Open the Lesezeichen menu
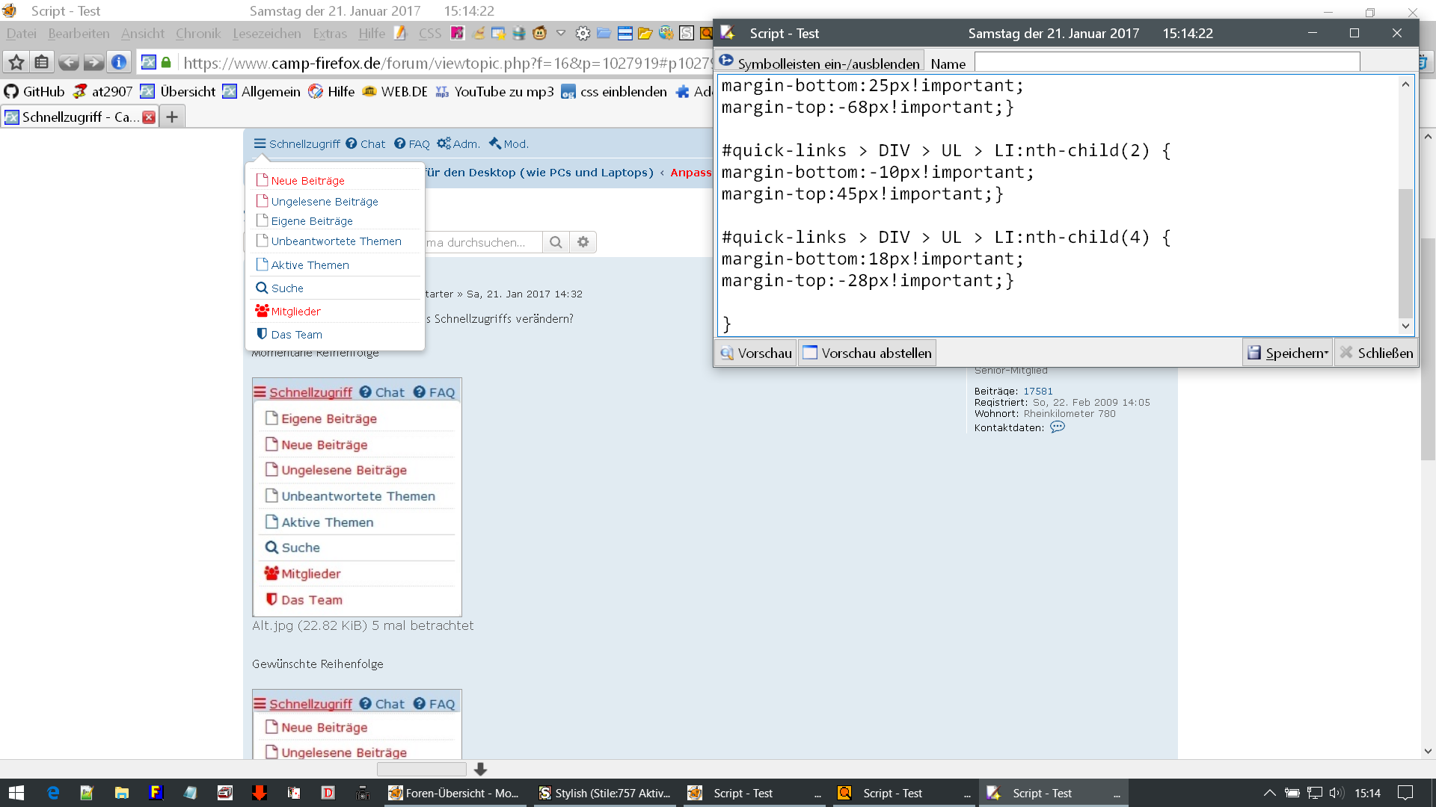The height and width of the screenshot is (807, 1436). click(x=266, y=34)
